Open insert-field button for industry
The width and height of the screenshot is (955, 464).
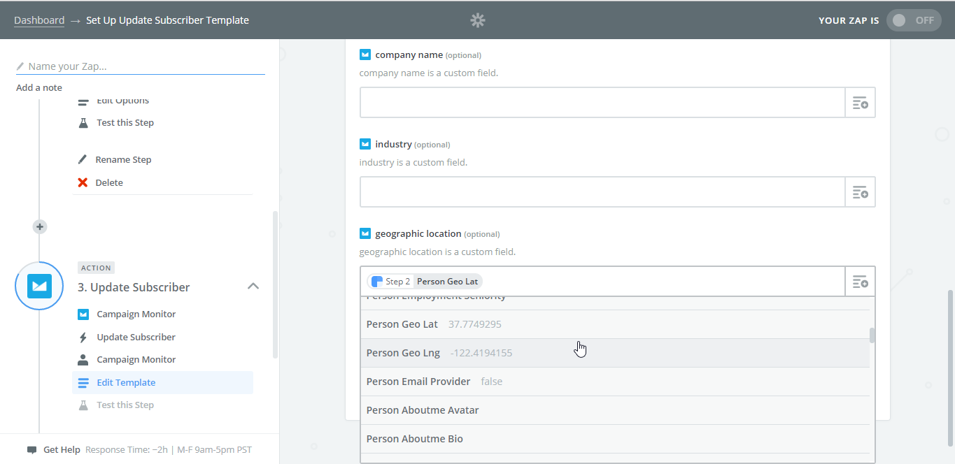coord(861,191)
